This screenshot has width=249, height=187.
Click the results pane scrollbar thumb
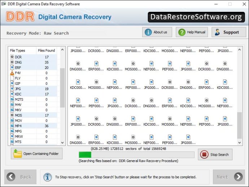[240, 125]
